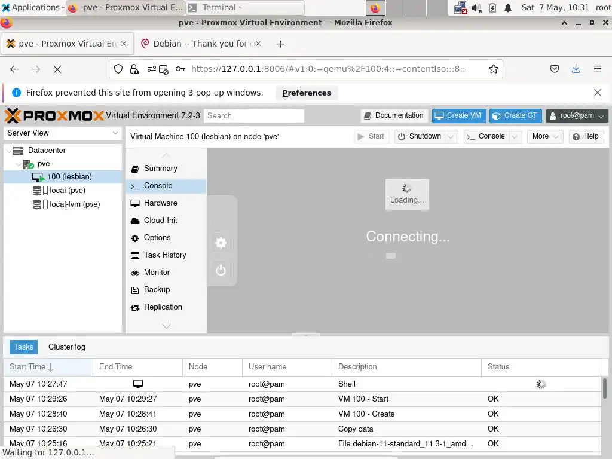
Task: Open the Applications menu
Action: [32, 7]
